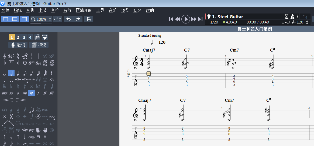Add circled 6 string-number fingering
This screenshot has width=314, height=146.
[x=52, y=130]
